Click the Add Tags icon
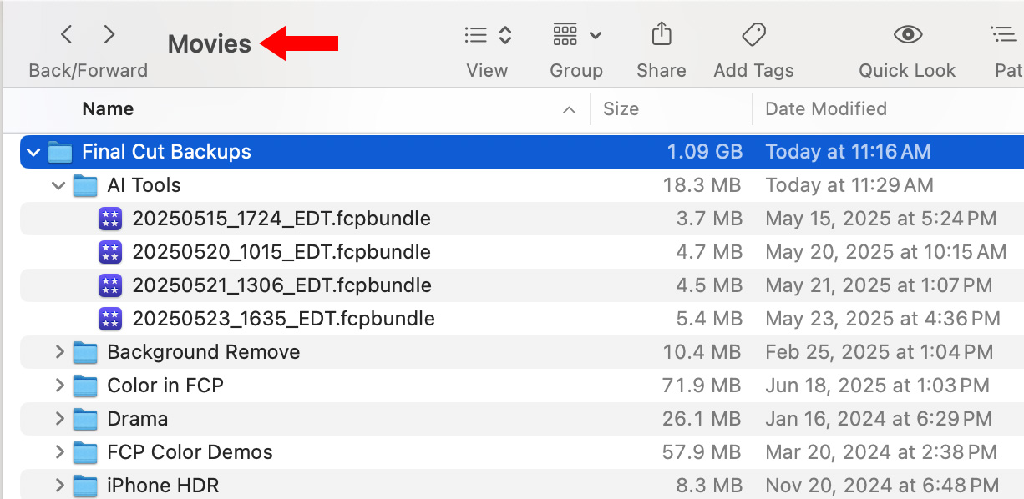1024x499 pixels. pos(753,35)
